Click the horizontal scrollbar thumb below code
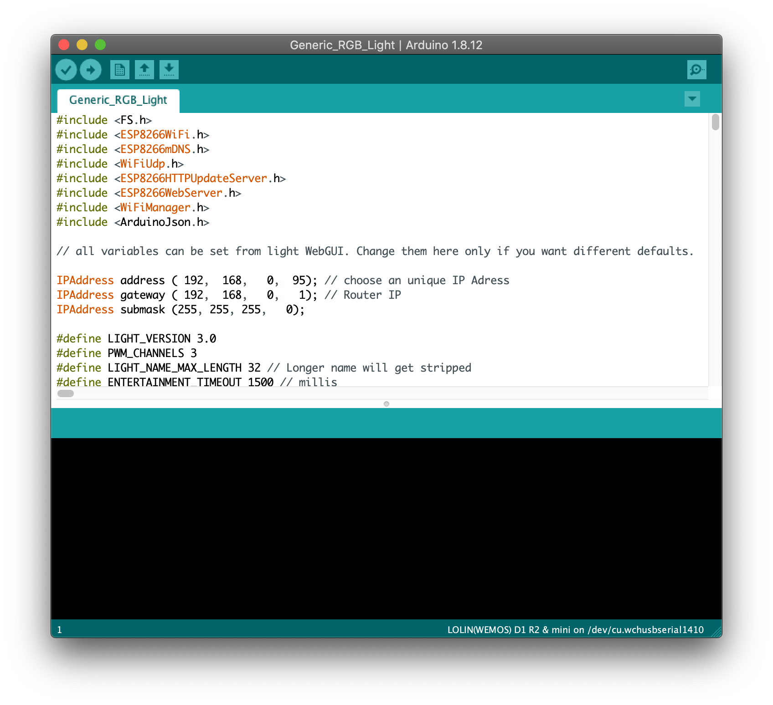This screenshot has width=773, height=705. 66,393
